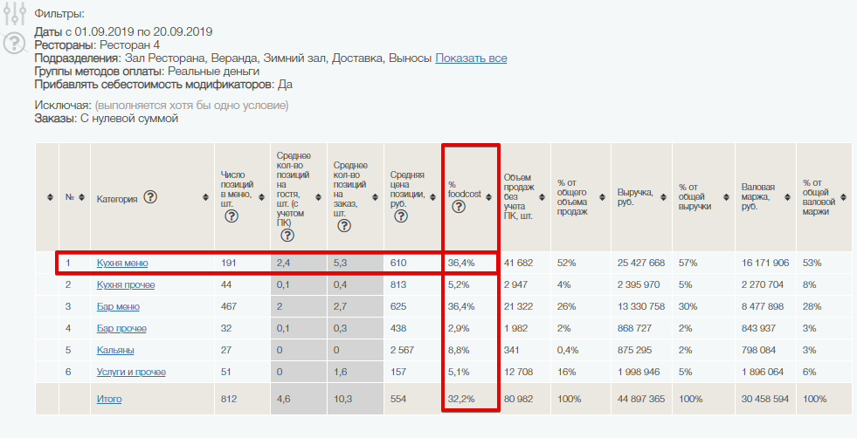Open the Кальяны category link
Screen dimensions: 857x438
point(114,350)
